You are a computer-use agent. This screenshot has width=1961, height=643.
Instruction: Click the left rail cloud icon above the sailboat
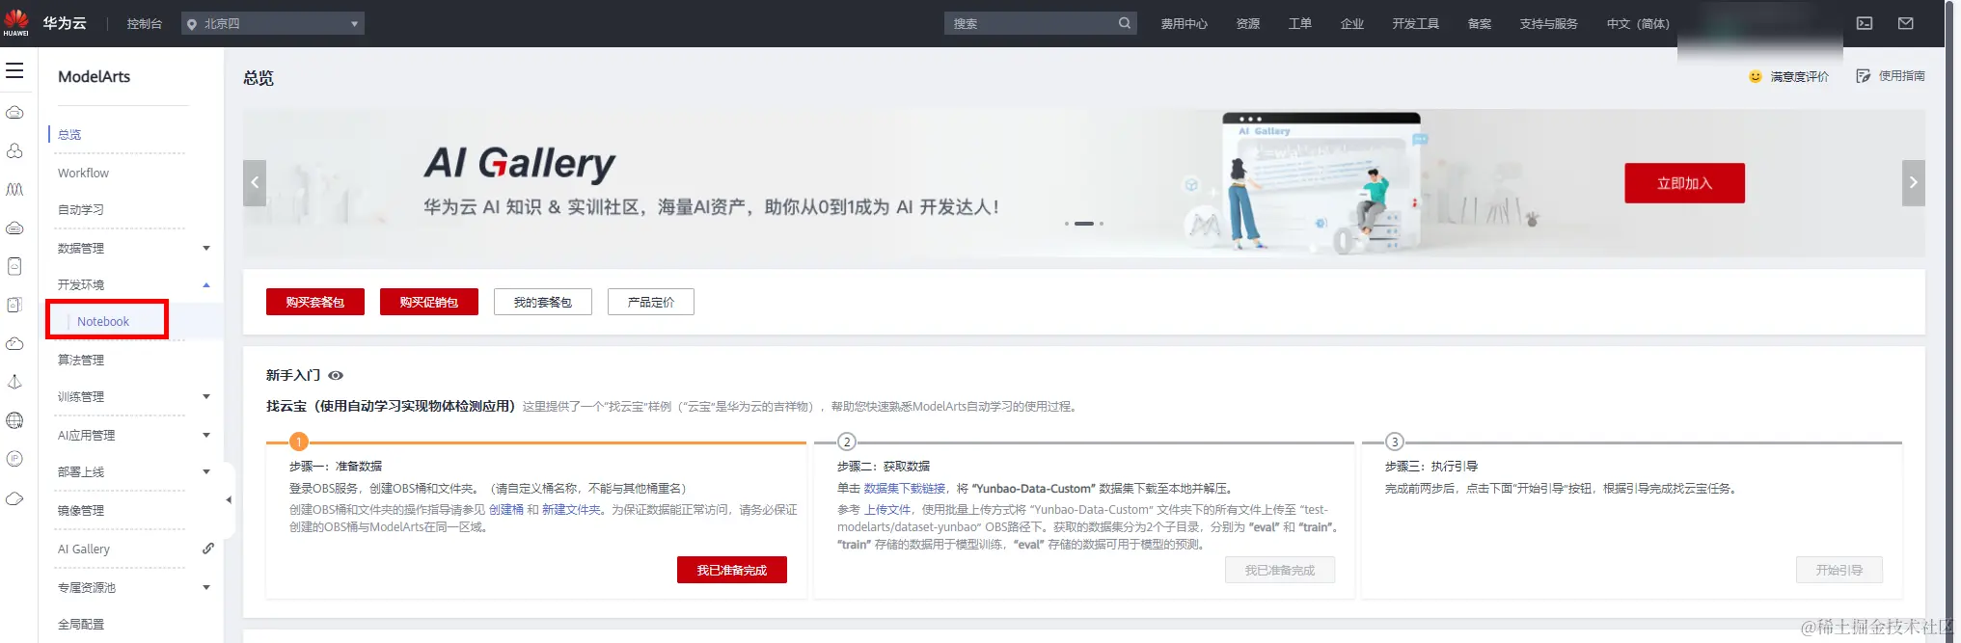tap(14, 344)
